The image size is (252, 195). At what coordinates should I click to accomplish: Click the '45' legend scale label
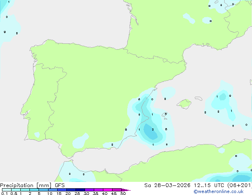click(x=114, y=193)
